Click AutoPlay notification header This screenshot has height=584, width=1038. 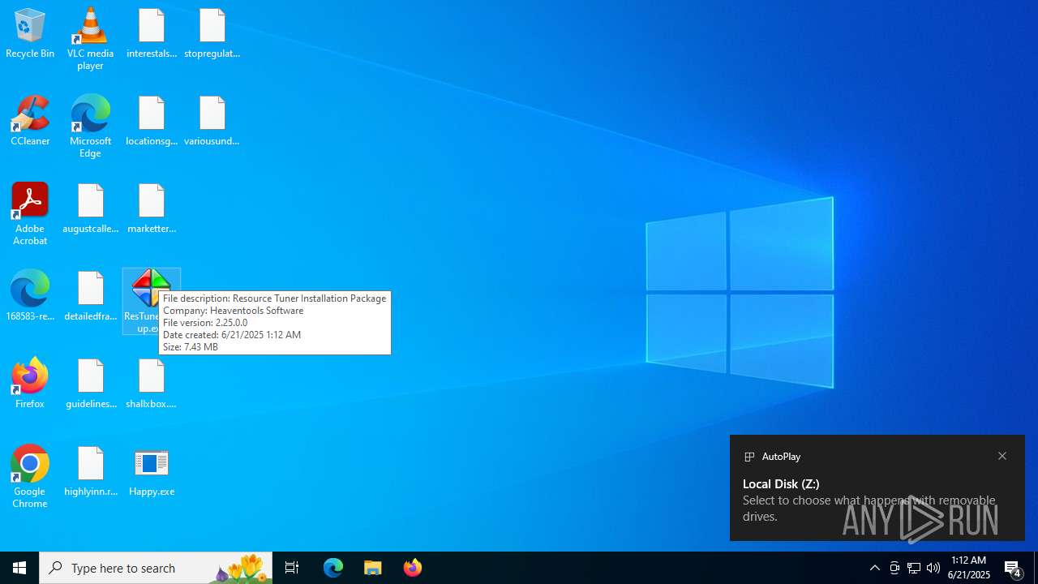pyautogui.click(x=781, y=457)
